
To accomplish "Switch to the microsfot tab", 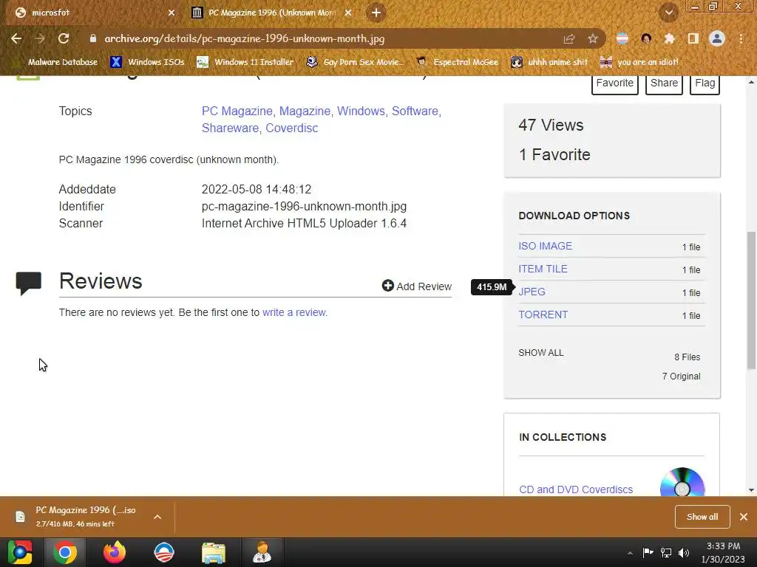I will [x=92, y=13].
